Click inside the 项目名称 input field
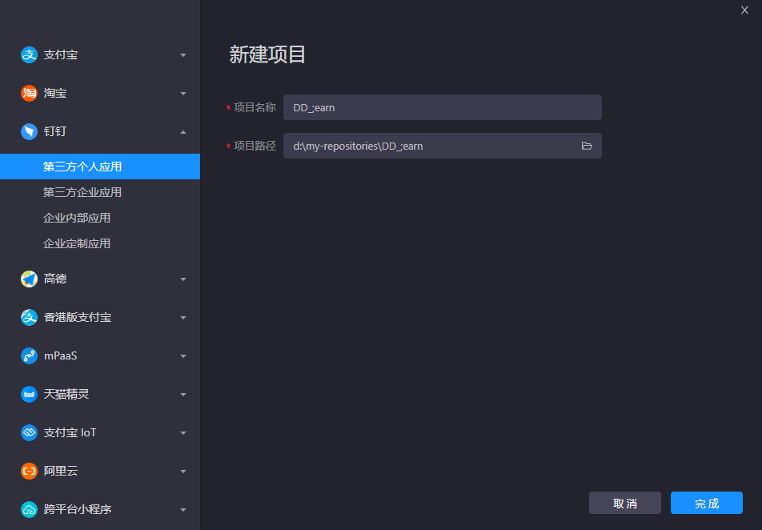Viewport: 762px width, 530px height. [443, 106]
